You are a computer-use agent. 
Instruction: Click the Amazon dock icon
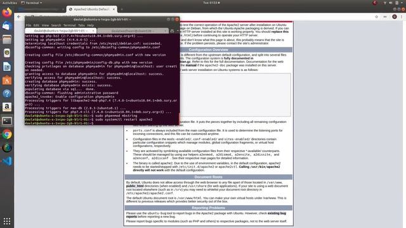click(7, 107)
